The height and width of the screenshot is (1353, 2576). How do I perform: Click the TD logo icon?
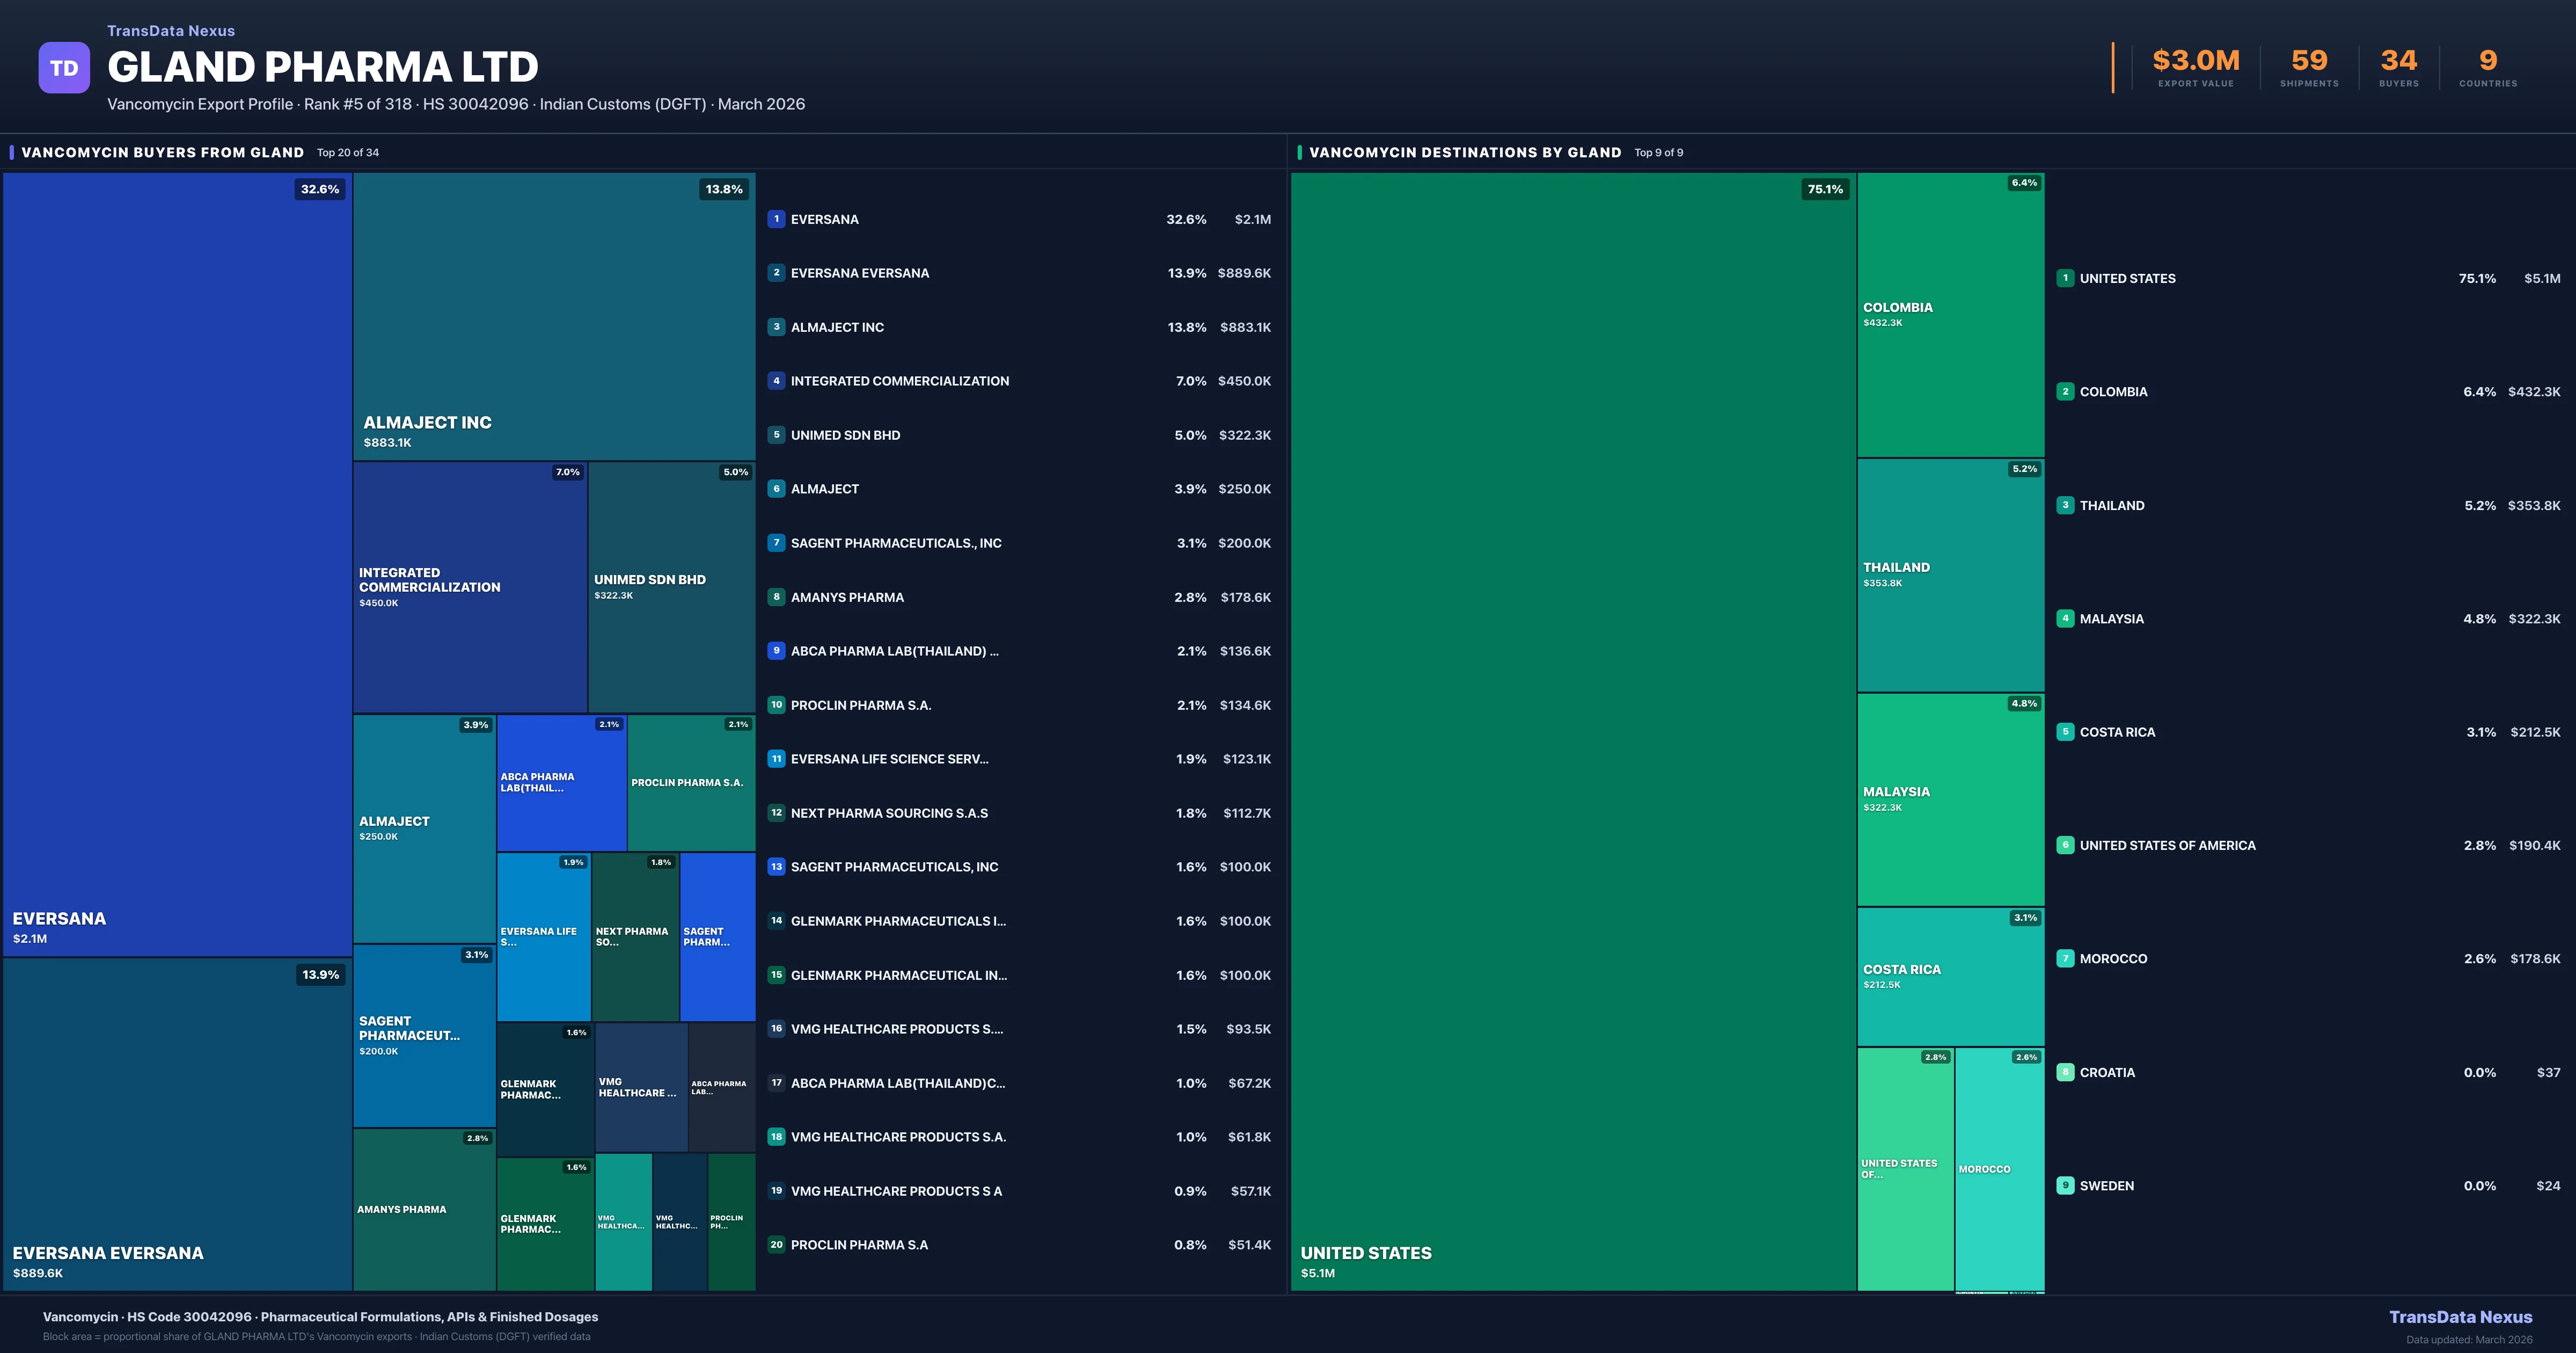point(64,68)
